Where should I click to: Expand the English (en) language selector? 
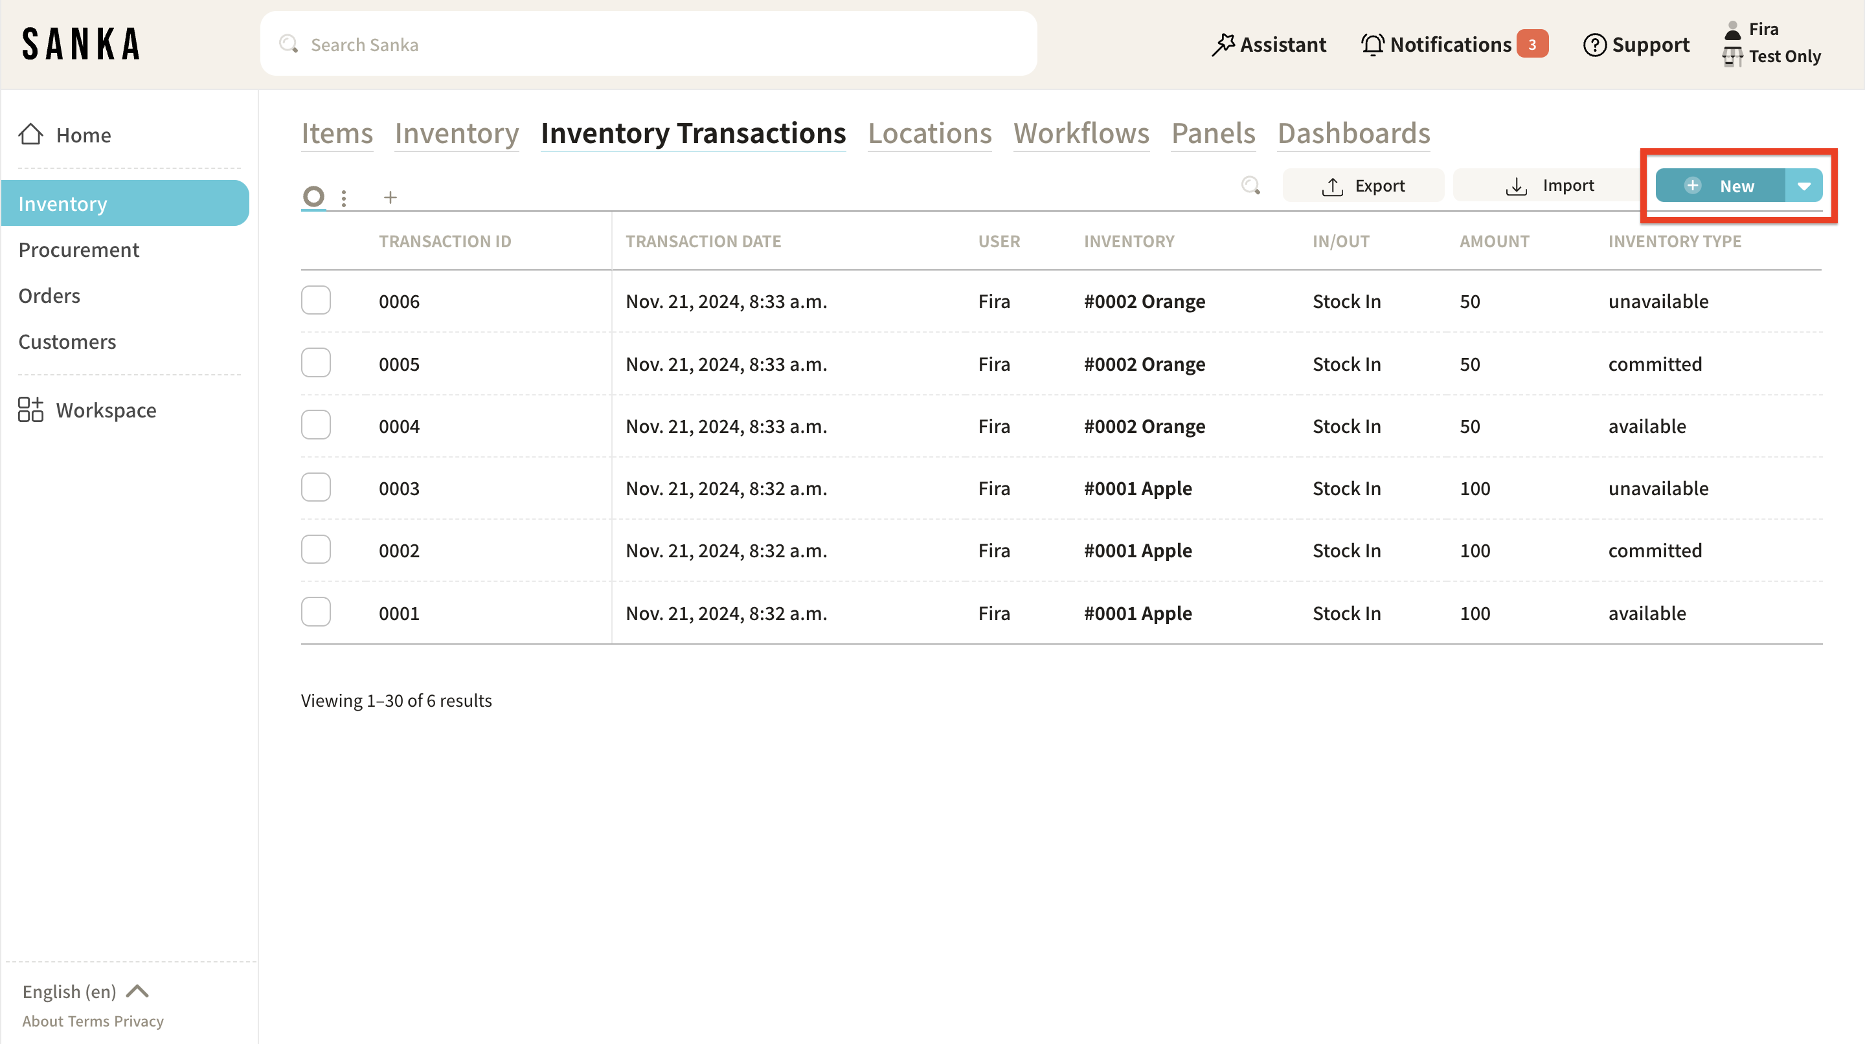click(x=85, y=991)
